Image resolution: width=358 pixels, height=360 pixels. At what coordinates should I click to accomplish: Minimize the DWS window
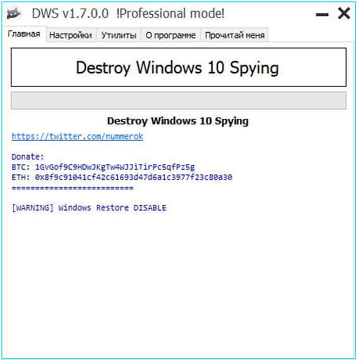tap(322, 15)
